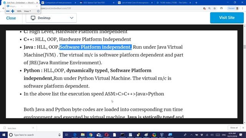
Task: Click the Magnifier taskbar icon
Action: click(x=170, y=135)
